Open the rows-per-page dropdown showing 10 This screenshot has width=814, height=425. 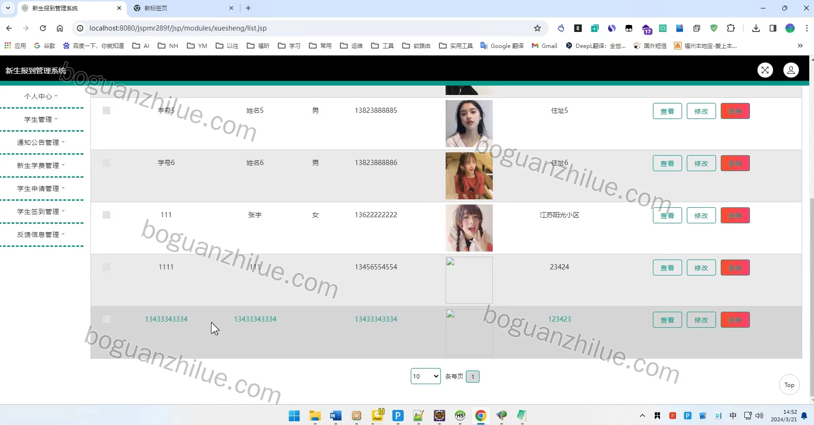426,376
